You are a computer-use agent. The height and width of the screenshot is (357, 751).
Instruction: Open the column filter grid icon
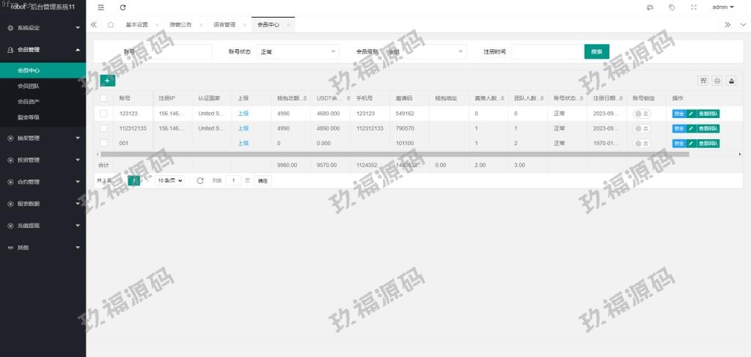coord(703,81)
